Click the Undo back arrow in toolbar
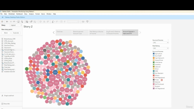This screenshot has height=109, width=194. 7,21
